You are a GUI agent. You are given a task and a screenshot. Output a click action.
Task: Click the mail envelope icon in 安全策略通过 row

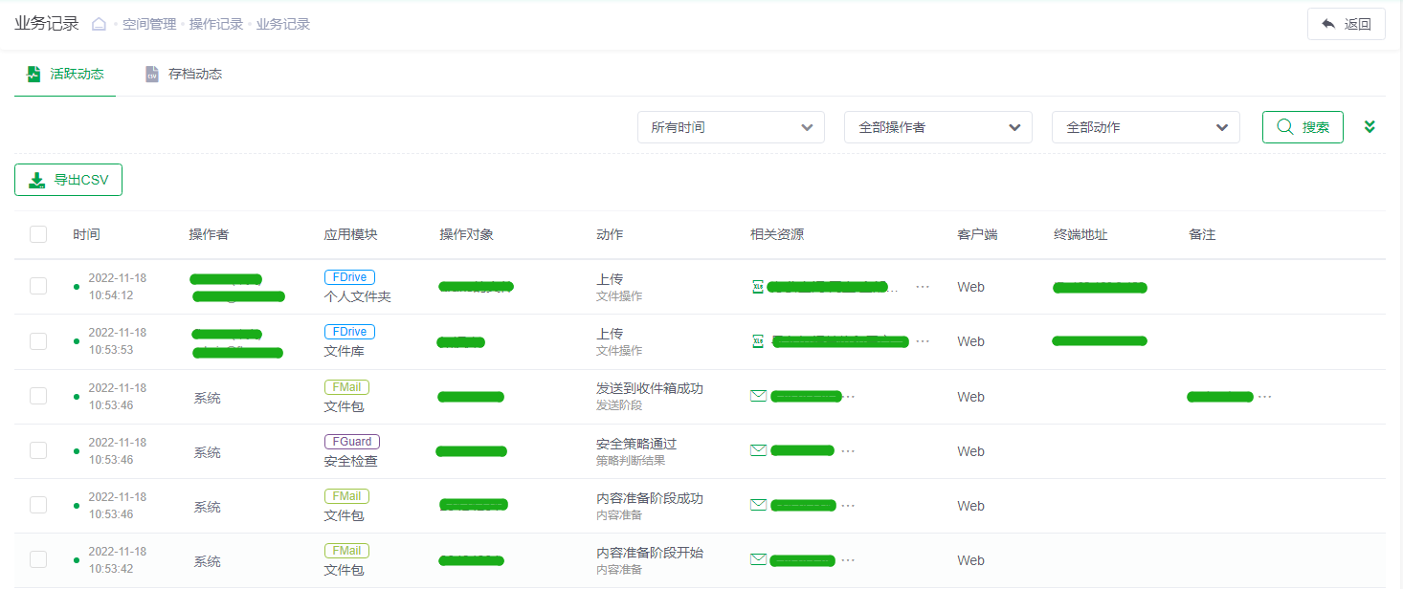pyautogui.click(x=759, y=450)
